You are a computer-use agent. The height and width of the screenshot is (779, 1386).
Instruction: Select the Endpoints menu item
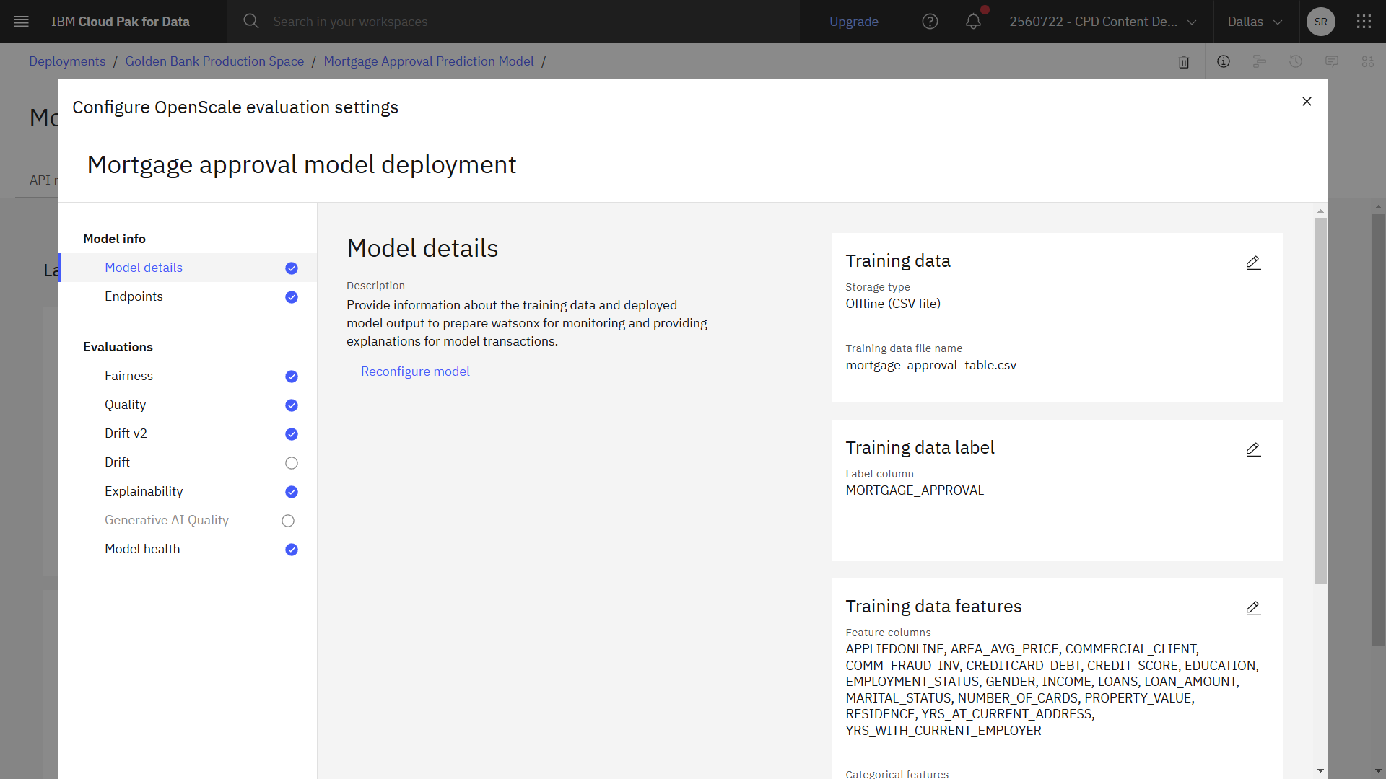coord(134,296)
